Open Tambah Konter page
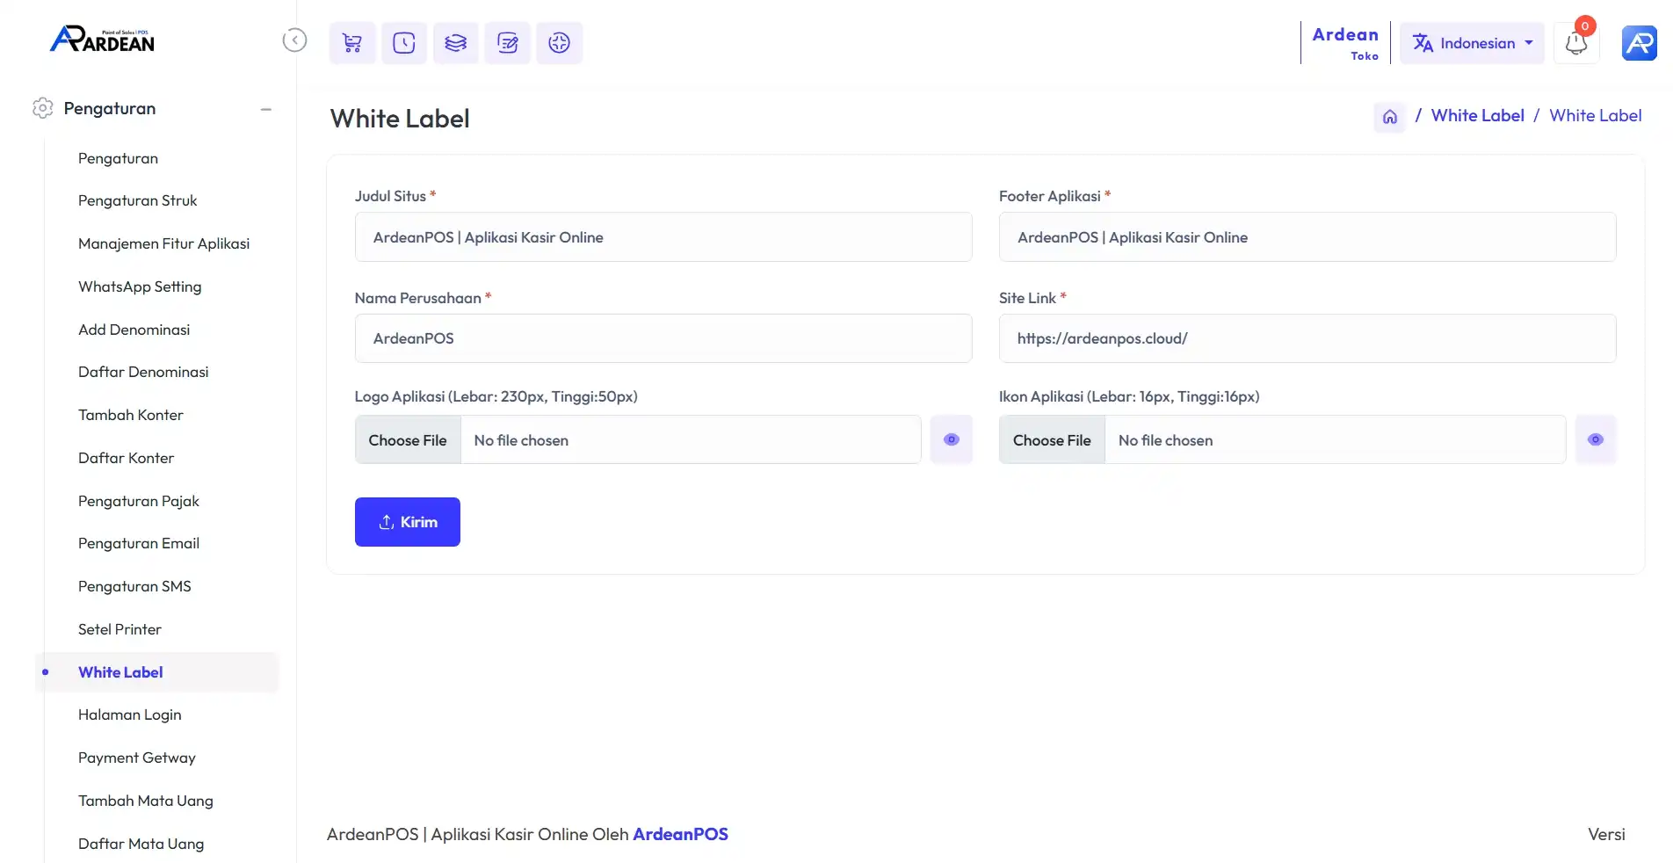The width and height of the screenshot is (1673, 863). click(x=130, y=415)
